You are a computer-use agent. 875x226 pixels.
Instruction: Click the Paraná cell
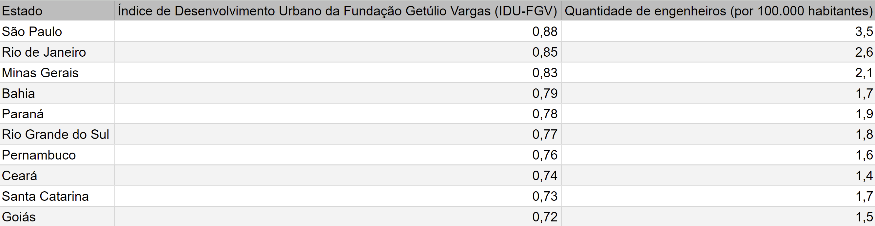[x=57, y=114]
